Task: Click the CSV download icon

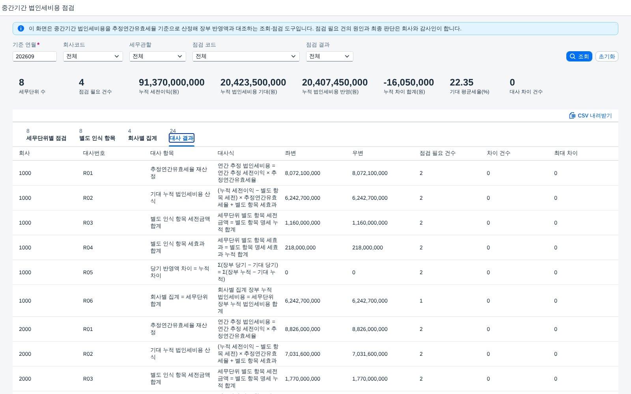Action: [x=572, y=115]
